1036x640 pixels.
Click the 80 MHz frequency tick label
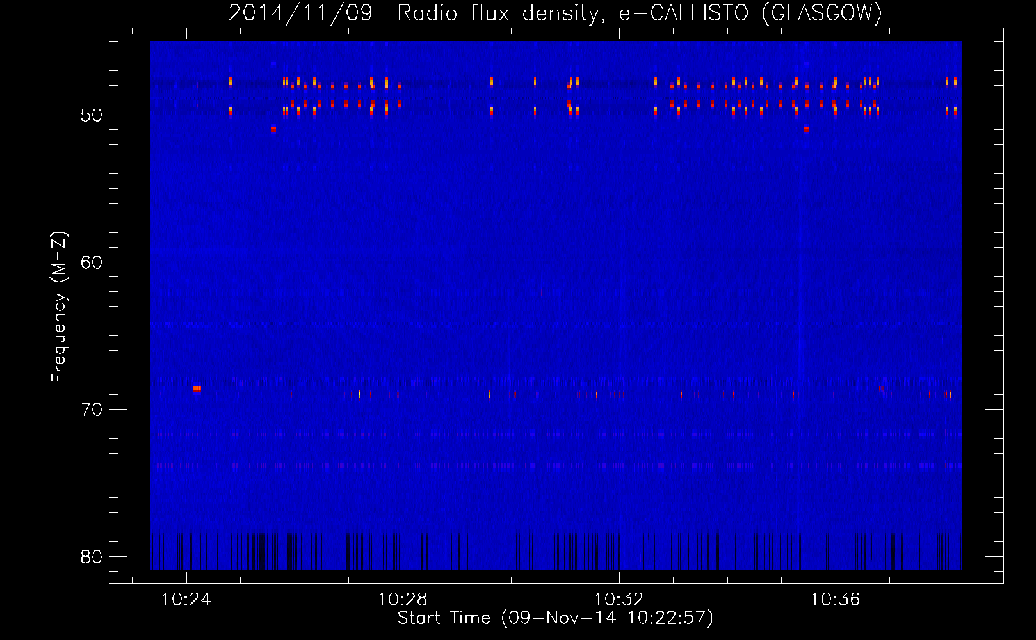(92, 557)
